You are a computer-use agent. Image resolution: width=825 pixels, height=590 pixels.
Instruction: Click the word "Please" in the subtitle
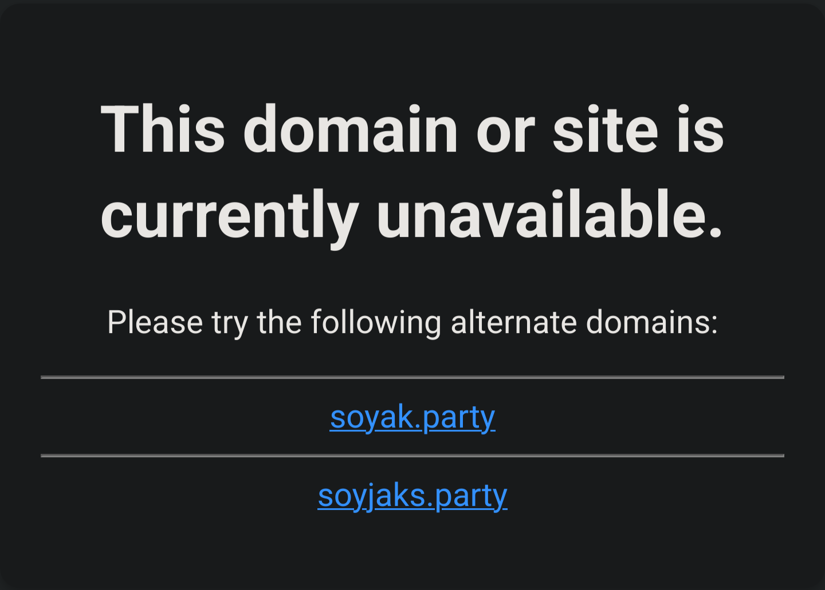(x=155, y=322)
